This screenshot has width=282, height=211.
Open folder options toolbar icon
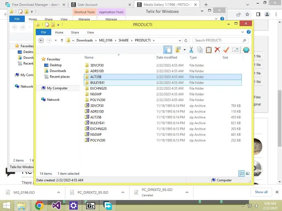(x=178, y=50)
